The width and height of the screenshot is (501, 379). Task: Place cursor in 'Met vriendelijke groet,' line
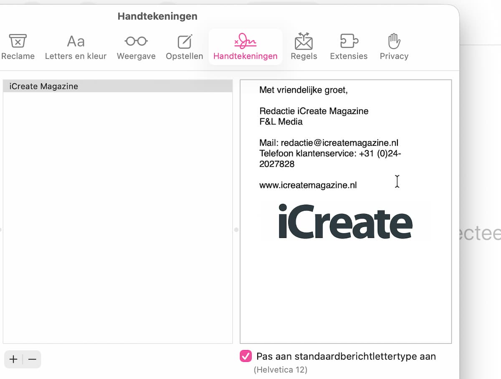[x=303, y=90]
